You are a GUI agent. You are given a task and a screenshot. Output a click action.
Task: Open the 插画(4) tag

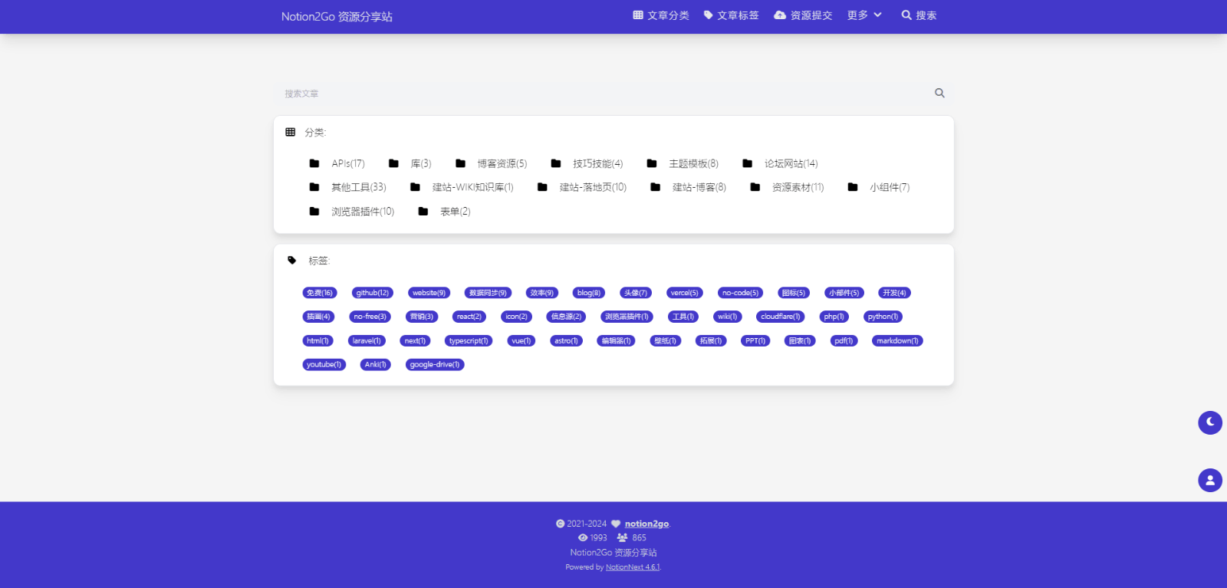(x=318, y=317)
